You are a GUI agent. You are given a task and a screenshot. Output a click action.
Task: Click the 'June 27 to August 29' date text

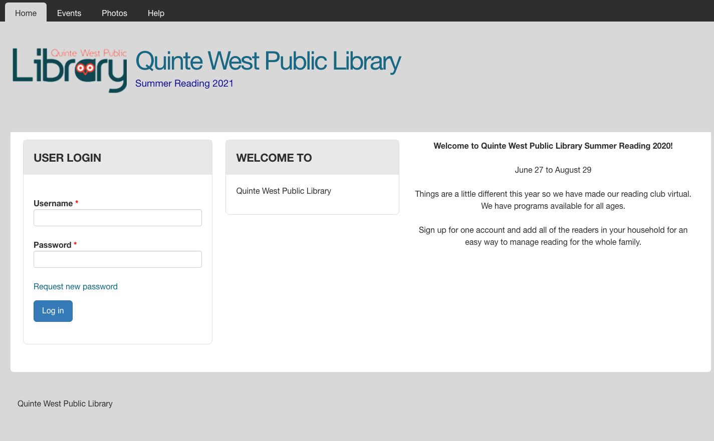tap(553, 170)
